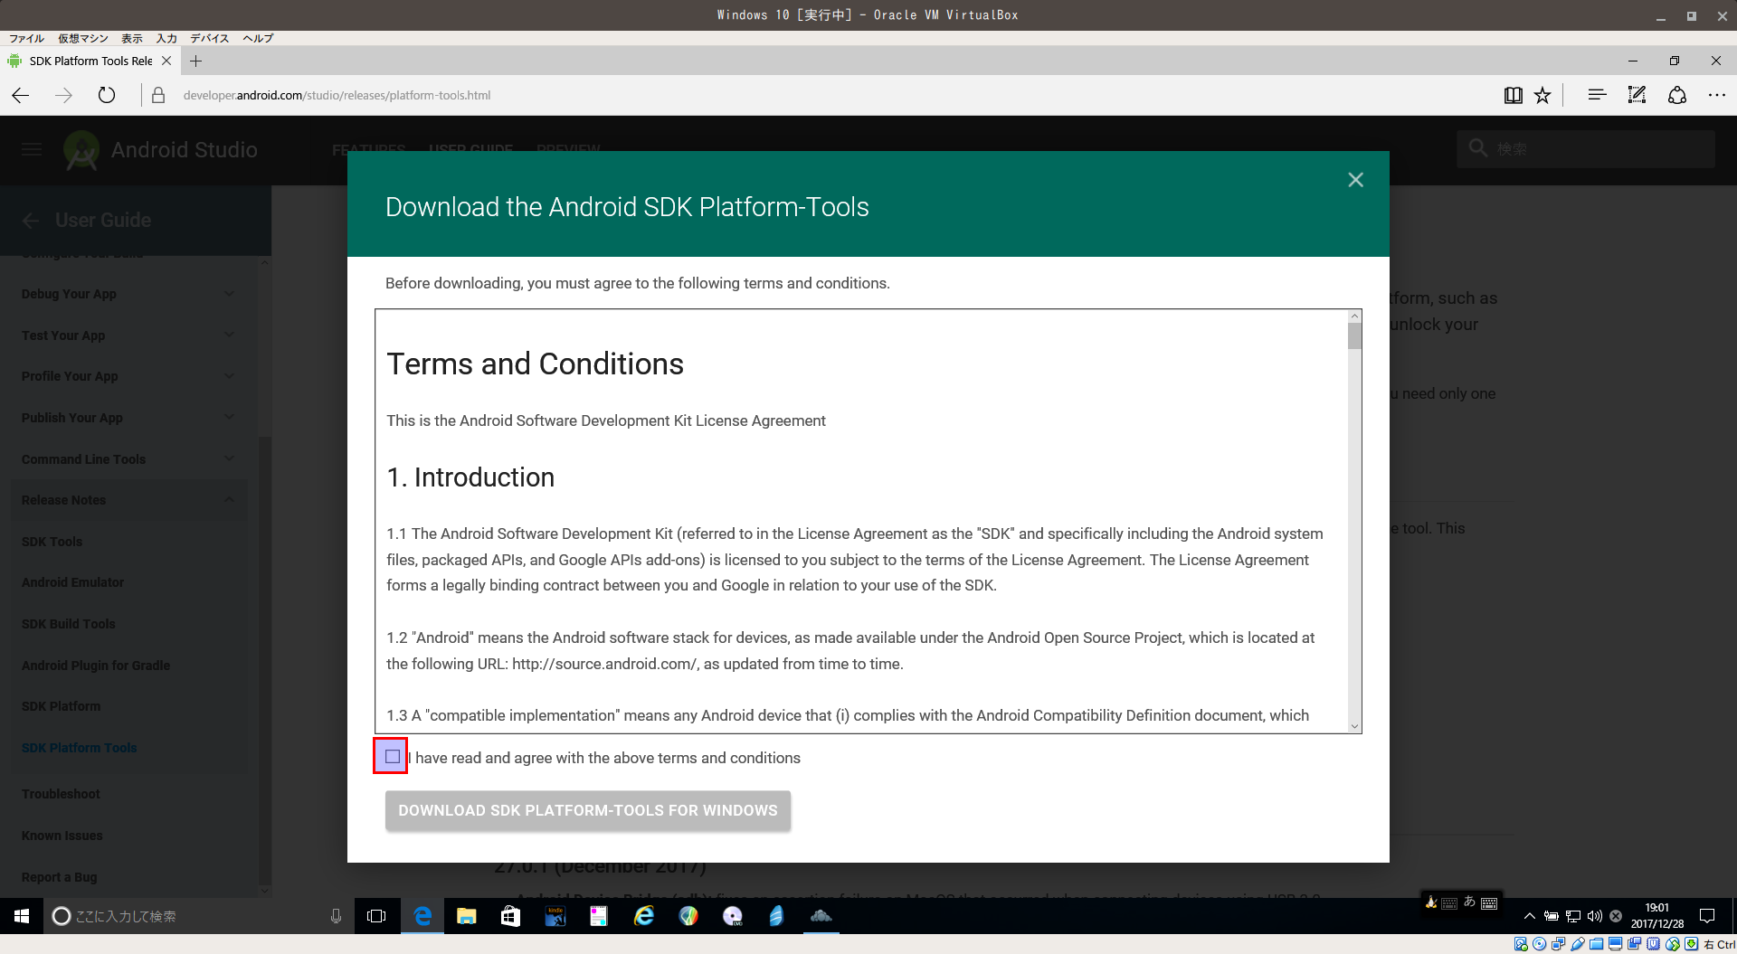Expand Publish Your App section
Image resolution: width=1737 pixels, height=954 pixels.
128,418
